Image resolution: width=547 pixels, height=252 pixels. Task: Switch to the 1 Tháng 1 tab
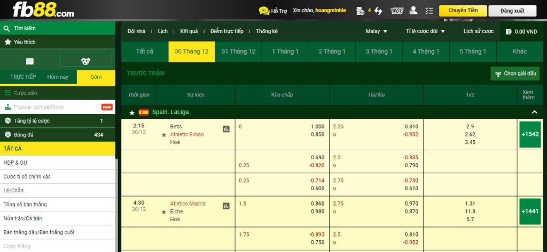[x=285, y=52]
